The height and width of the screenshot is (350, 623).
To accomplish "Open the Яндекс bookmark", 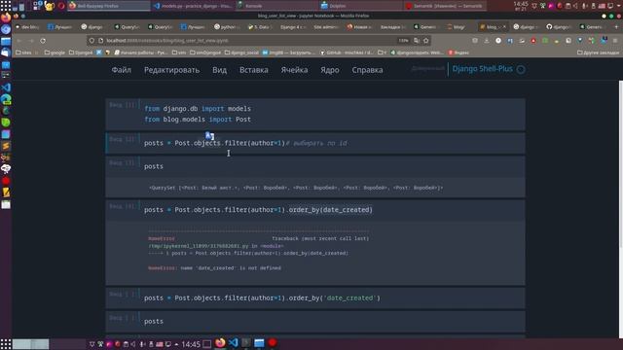I will point(458,52).
